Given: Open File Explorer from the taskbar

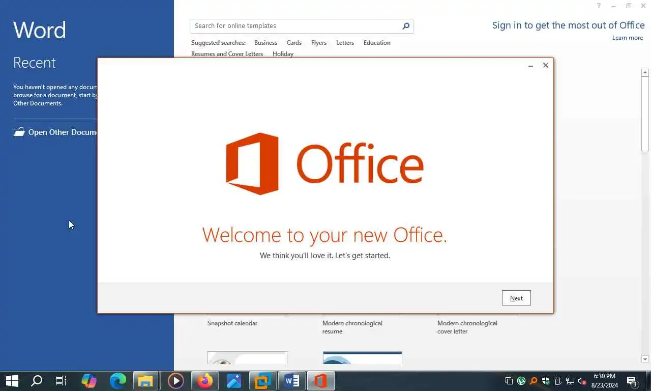Looking at the screenshot, I should tap(146, 381).
